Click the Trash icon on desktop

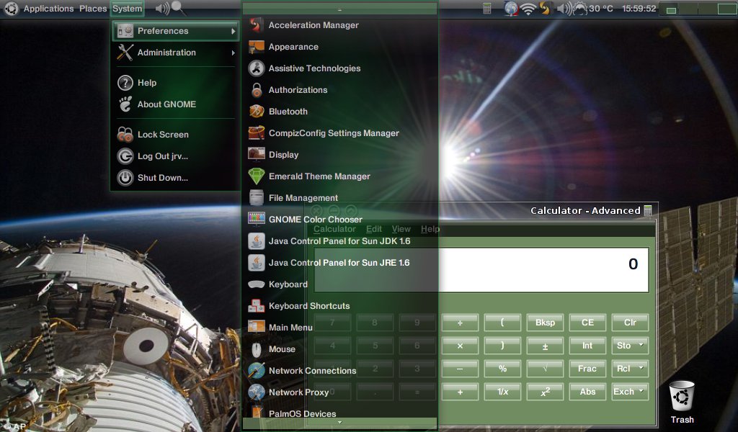click(x=682, y=396)
